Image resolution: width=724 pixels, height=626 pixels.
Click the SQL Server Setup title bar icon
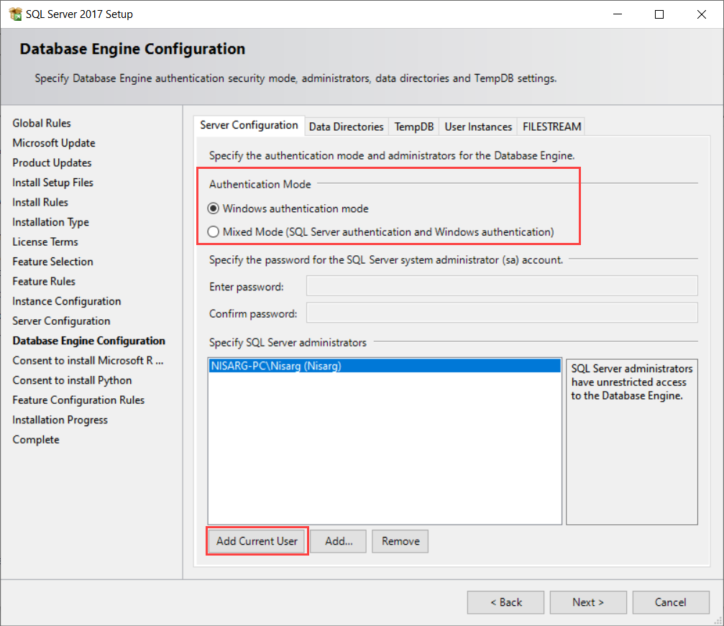(x=15, y=14)
